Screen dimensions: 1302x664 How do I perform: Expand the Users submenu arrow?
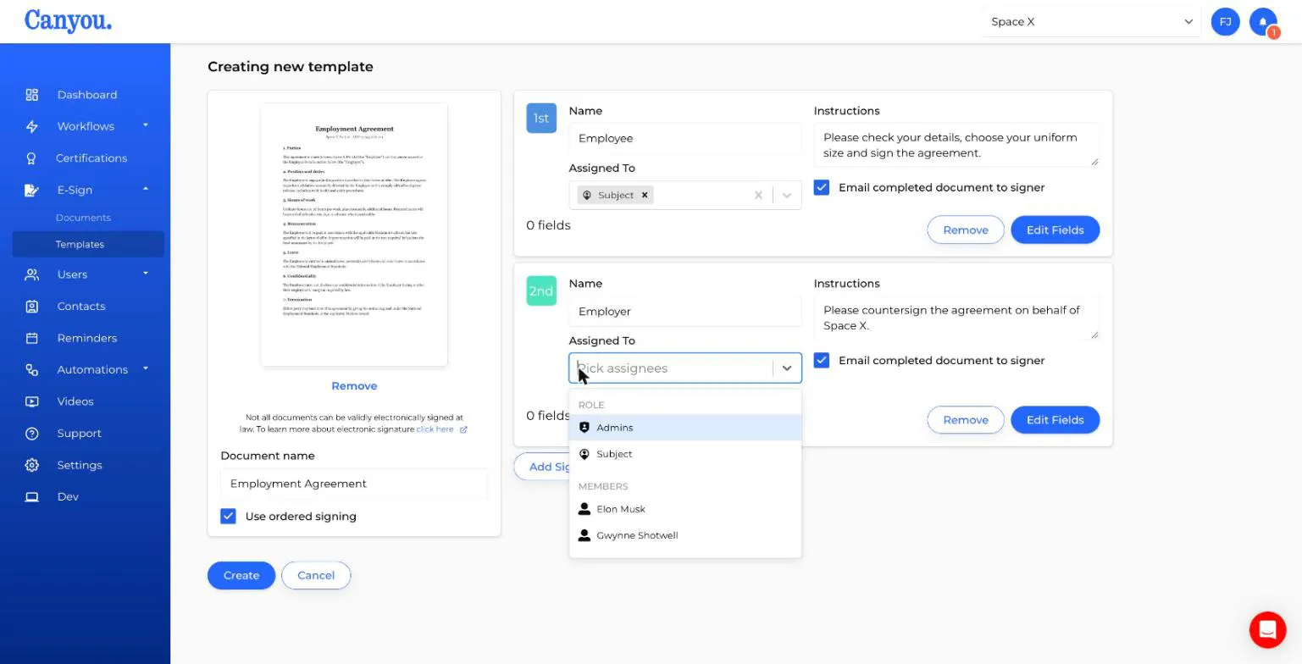tap(146, 274)
